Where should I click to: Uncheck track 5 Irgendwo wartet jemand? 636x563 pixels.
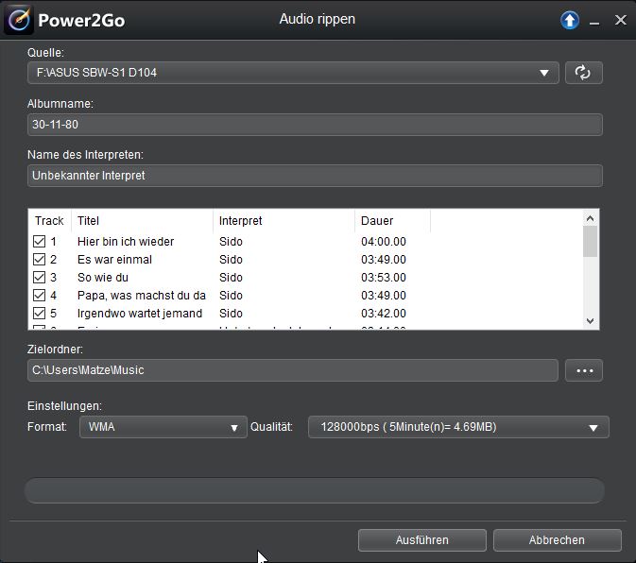click(39, 314)
